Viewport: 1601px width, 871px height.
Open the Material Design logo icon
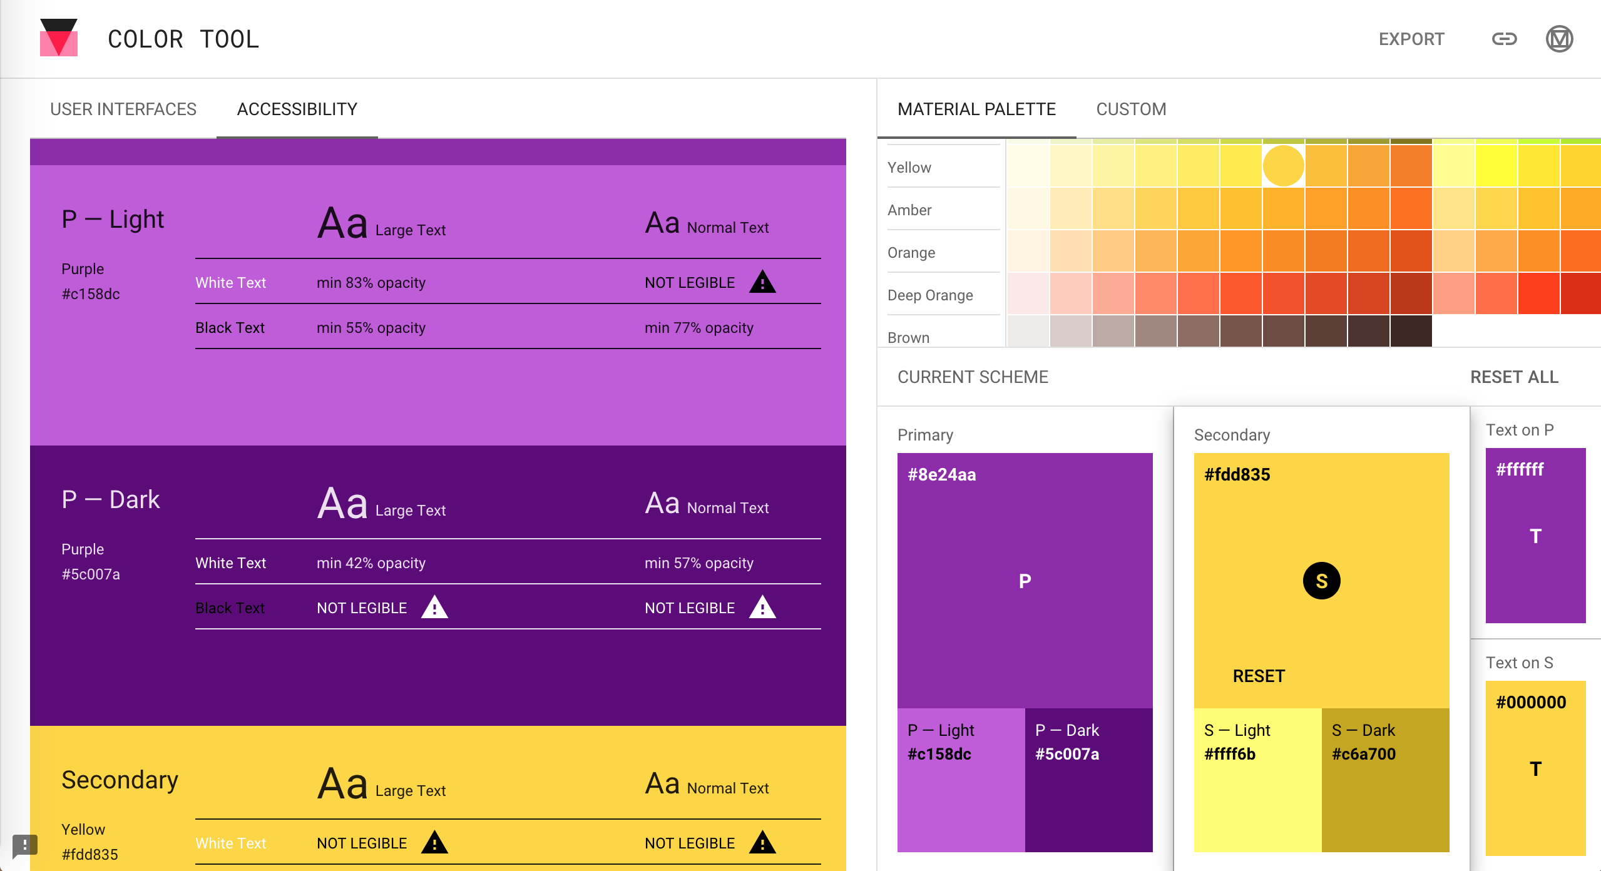pos(1559,39)
